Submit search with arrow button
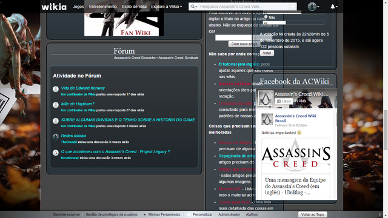The image size is (388, 218). [292, 7]
